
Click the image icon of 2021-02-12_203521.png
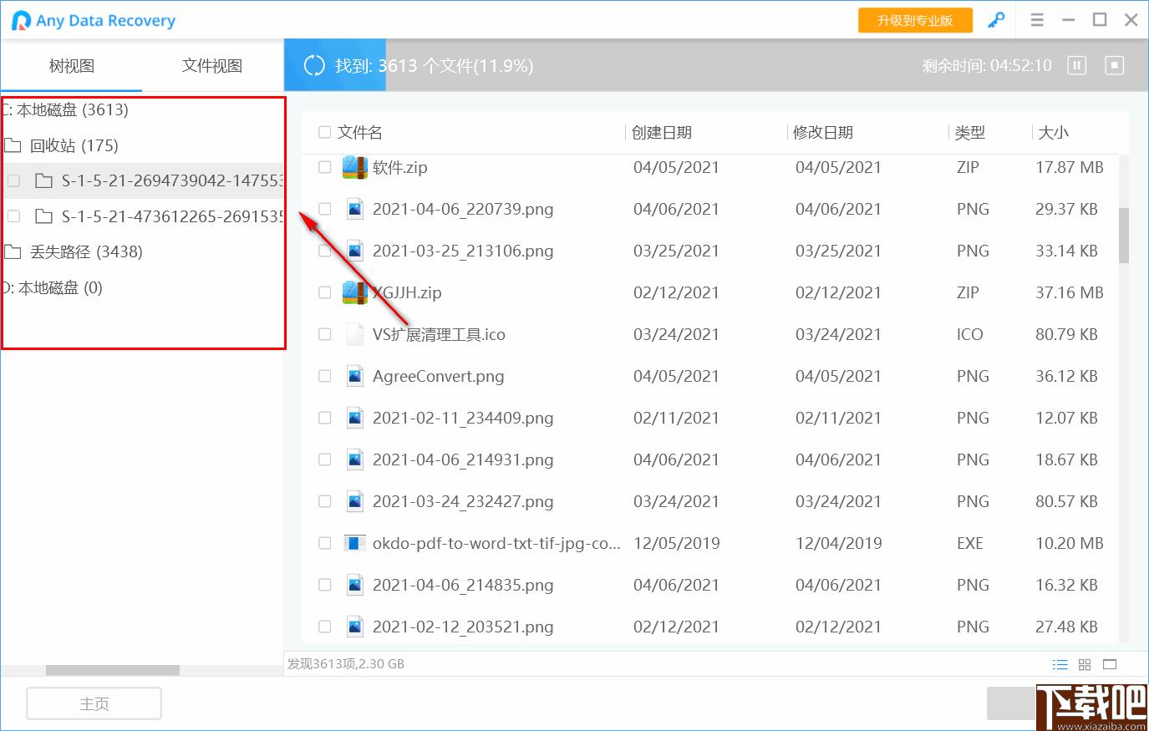(x=354, y=627)
